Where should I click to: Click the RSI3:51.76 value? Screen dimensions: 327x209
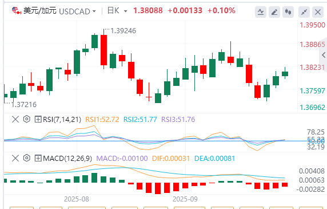point(178,120)
